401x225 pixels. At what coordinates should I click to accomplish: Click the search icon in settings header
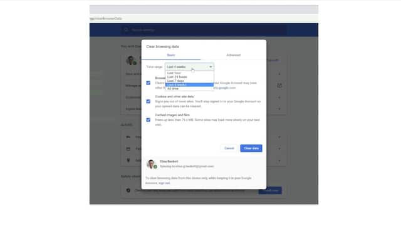point(126,29)
